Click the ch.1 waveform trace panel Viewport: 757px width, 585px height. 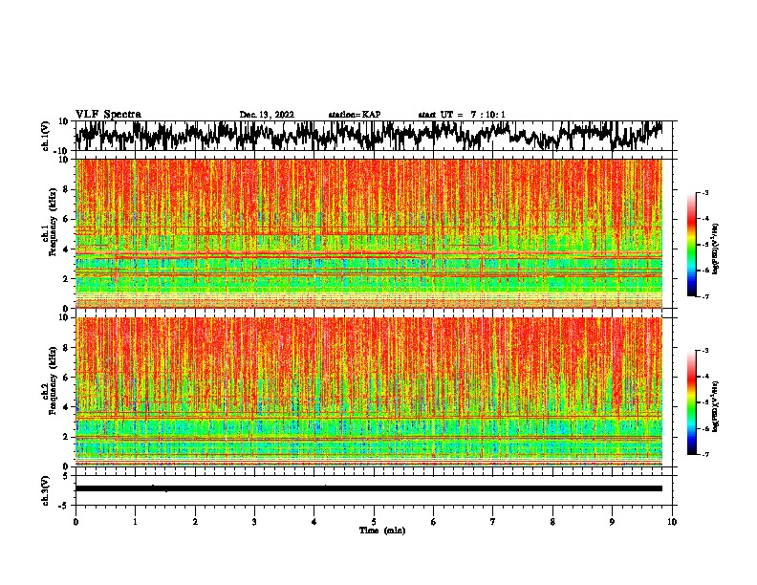[x=373, y=136]
